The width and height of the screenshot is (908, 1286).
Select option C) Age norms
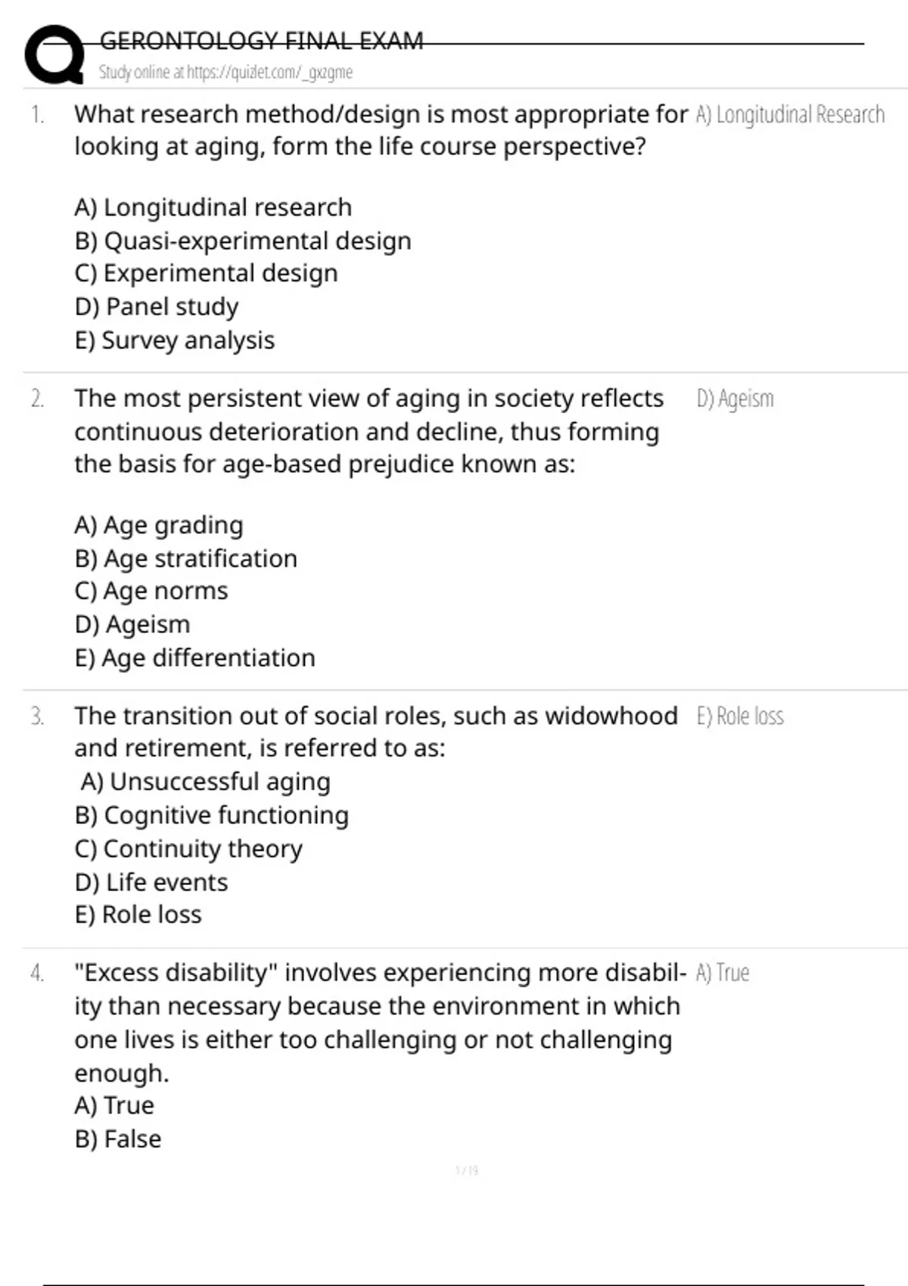tap(151, 591)
